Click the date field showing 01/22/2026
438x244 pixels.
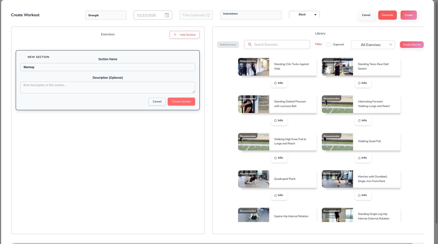[153, 15]
